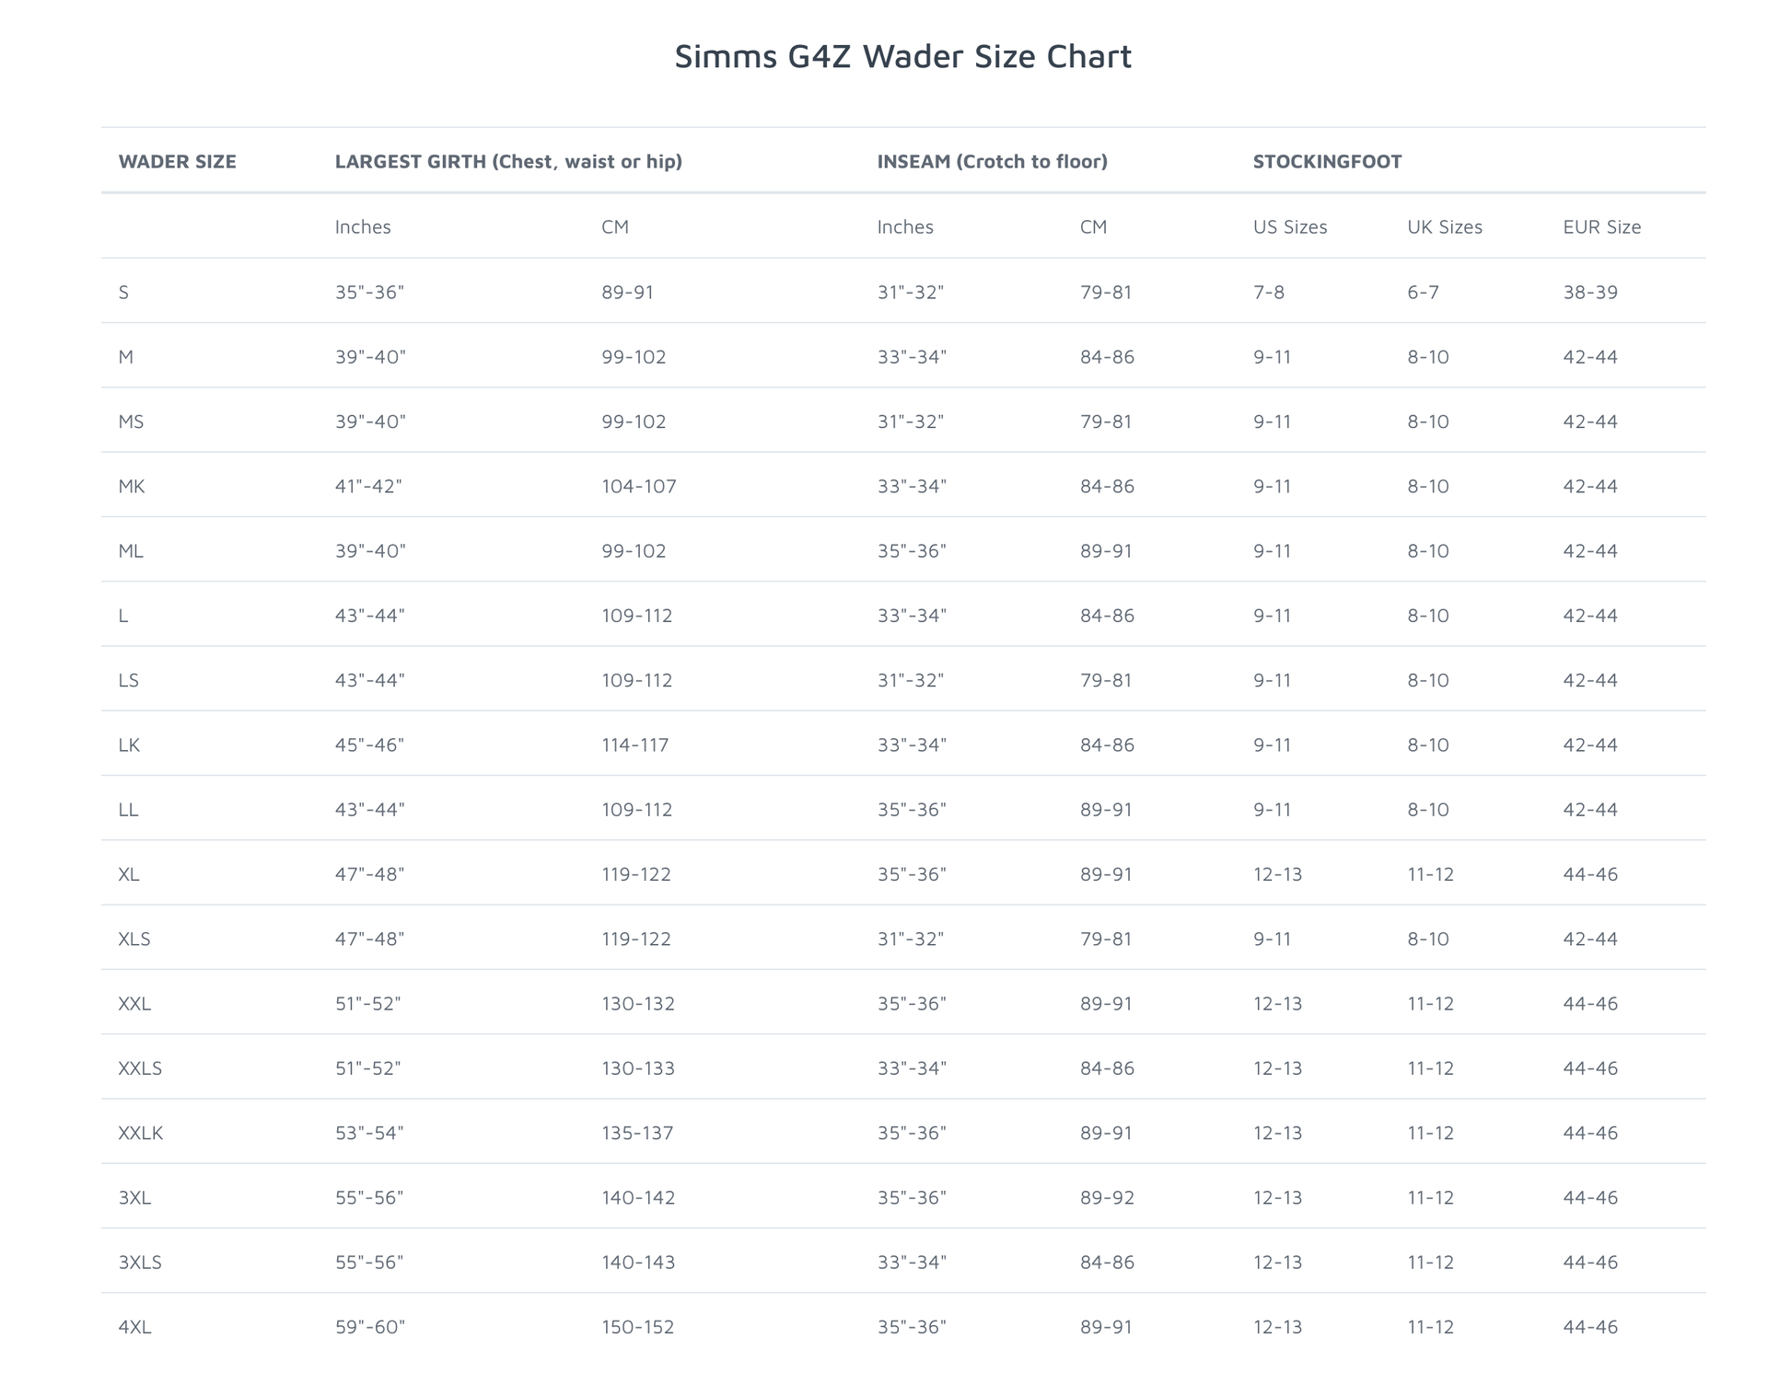
Task: Click the S wader size row label
Action: click(x=123, y=293)
